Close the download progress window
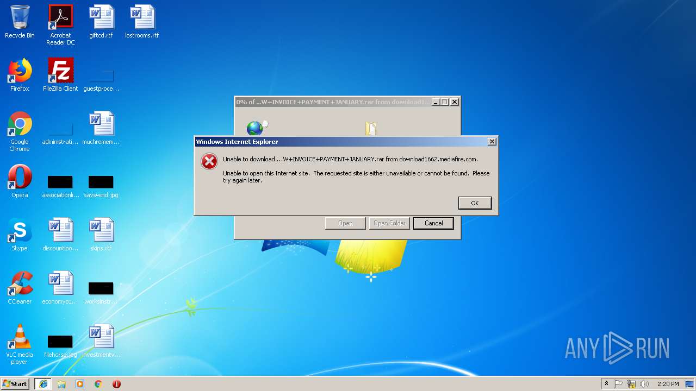The image size is (696, 391). coord(455,102)
